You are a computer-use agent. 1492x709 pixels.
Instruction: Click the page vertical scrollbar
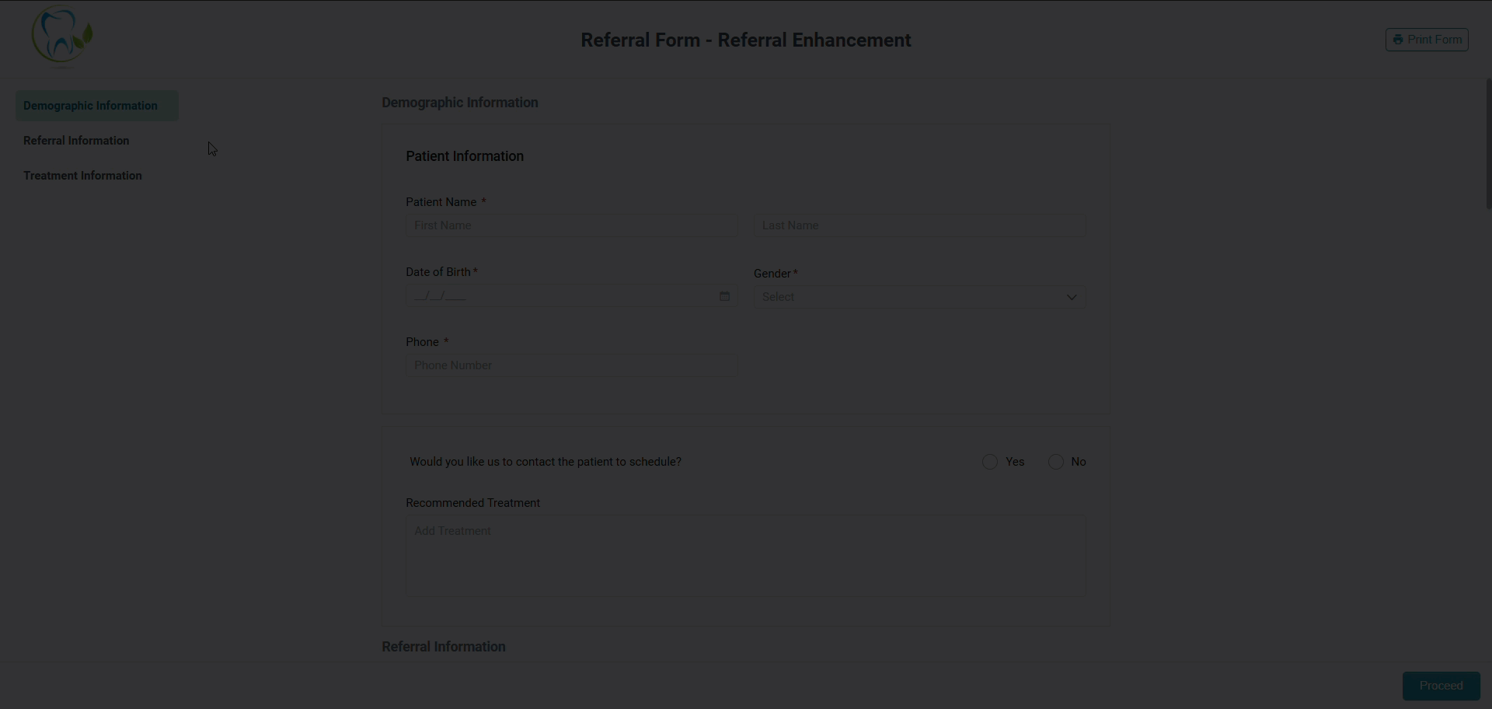[x=1488, y=144]
